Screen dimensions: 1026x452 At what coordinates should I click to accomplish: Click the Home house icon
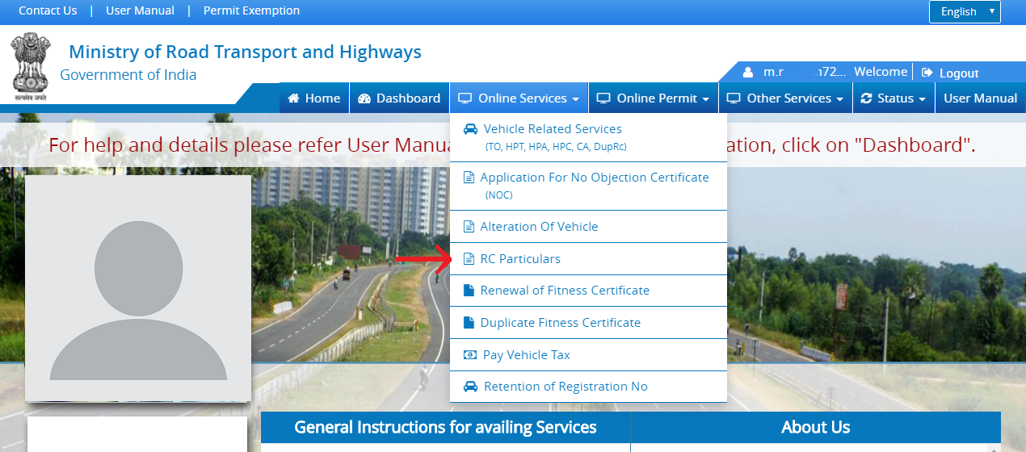293,98
